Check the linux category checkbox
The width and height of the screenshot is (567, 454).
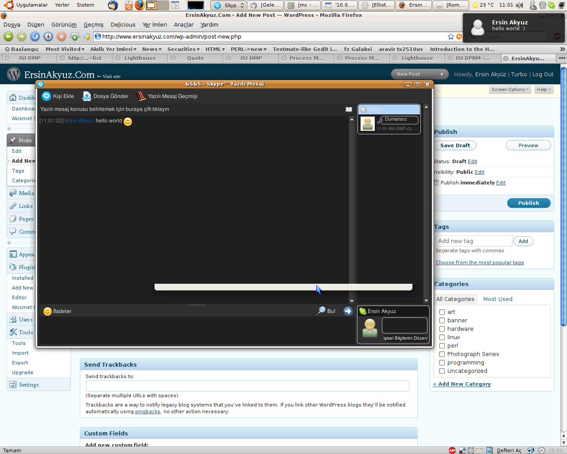click(442, 337)
